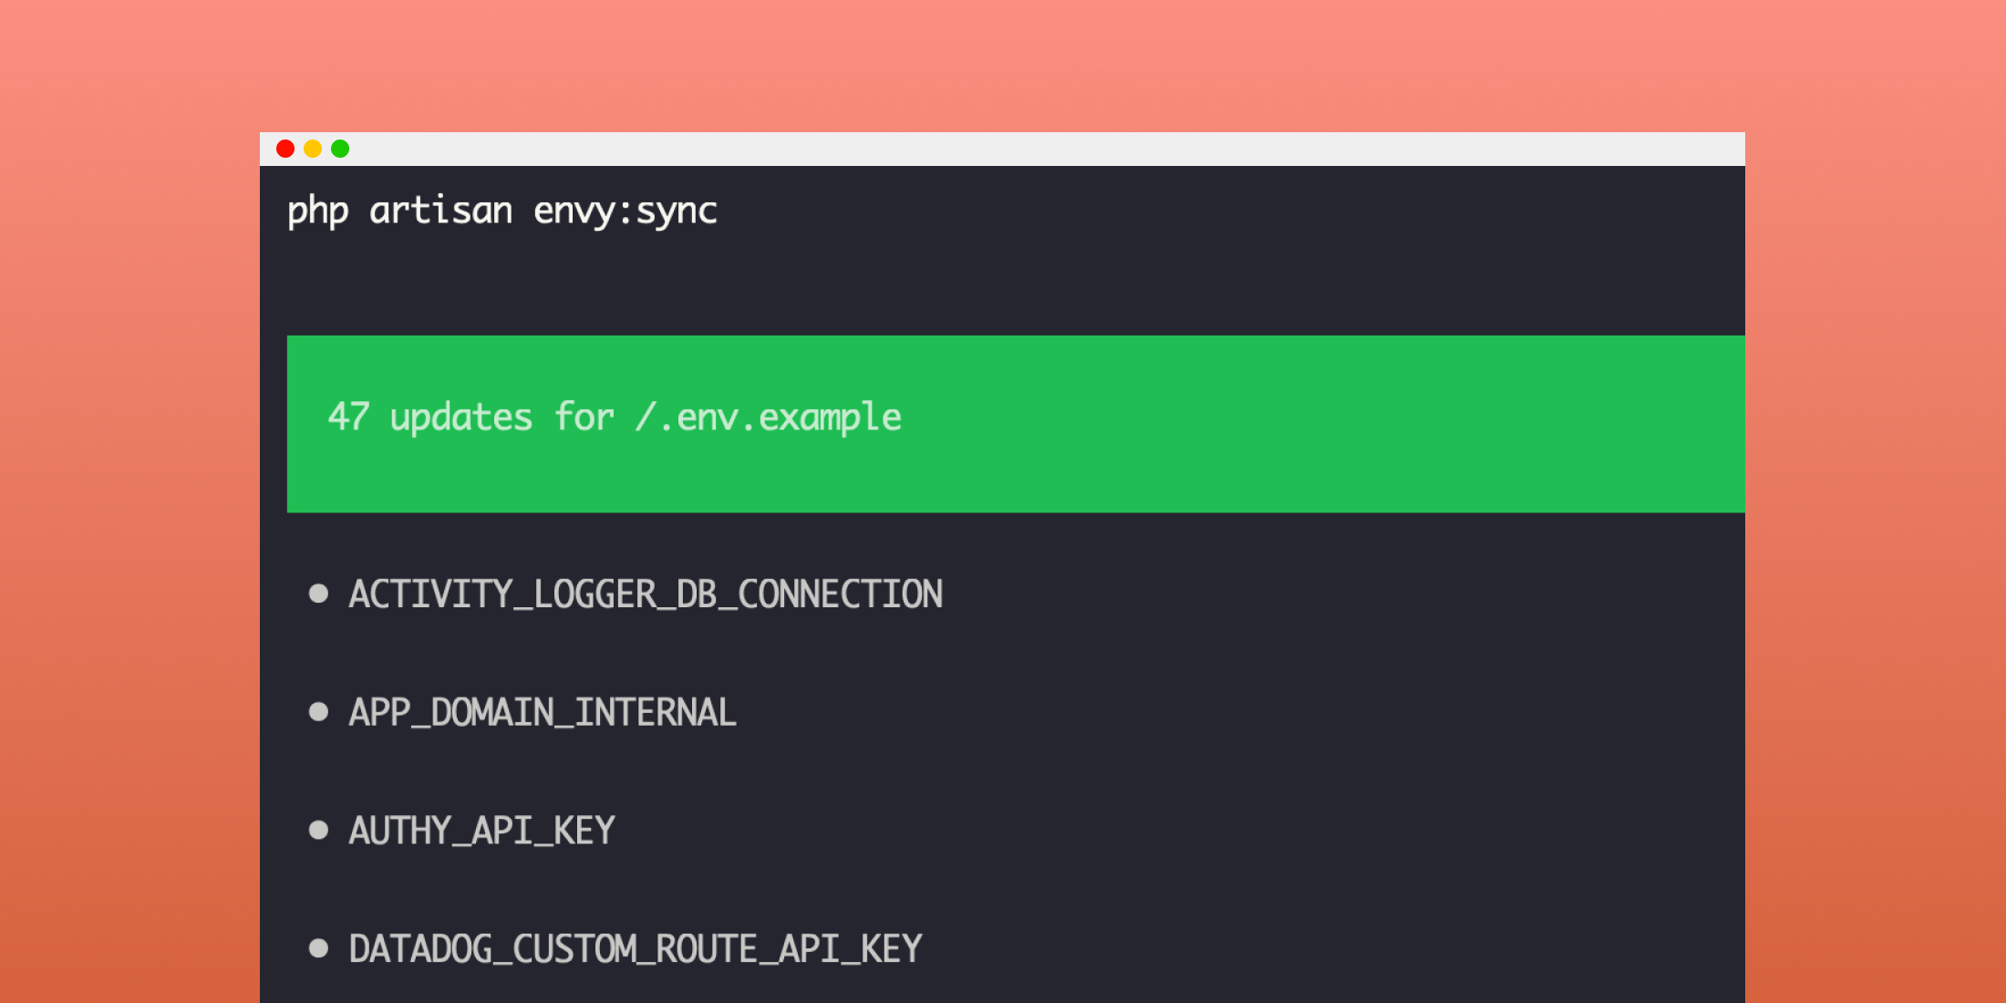Select the APP_DOMAIN_INTERNAL entry
Viewport: 2006px width, 1003px height.
pos(543,713)
